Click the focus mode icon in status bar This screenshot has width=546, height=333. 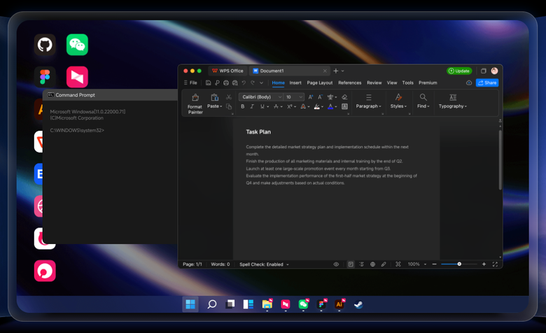[x=398, y=264]
